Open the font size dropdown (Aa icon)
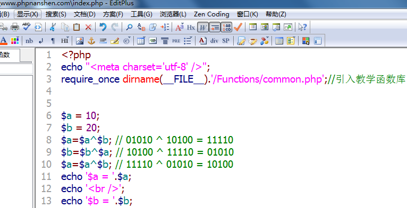This screenshot has width=407, height=208. 180,27
